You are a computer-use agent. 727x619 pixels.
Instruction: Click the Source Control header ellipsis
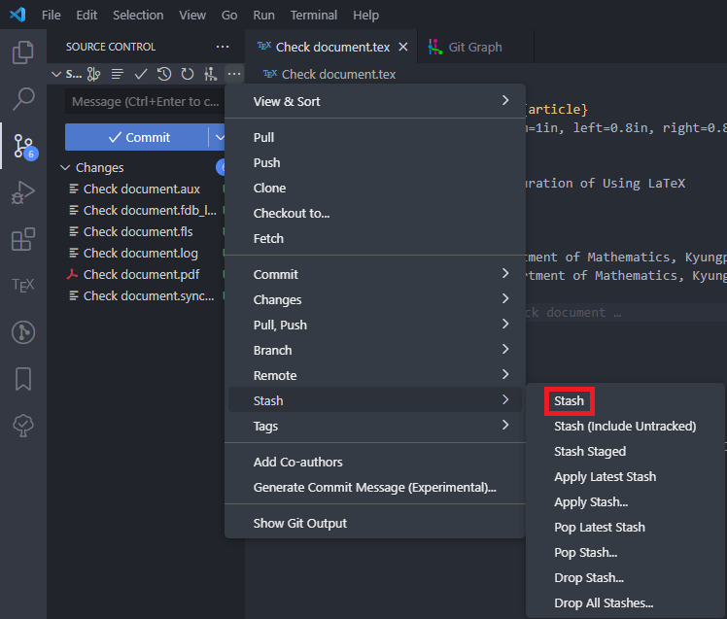(x=223, y=47)
